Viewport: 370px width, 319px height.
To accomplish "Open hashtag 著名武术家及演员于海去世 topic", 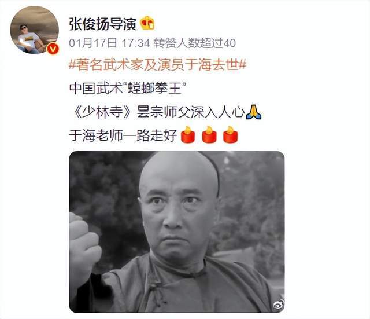I will (158, 64).
